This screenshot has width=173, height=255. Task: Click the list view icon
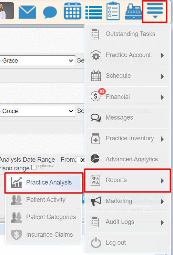(94, 12)
